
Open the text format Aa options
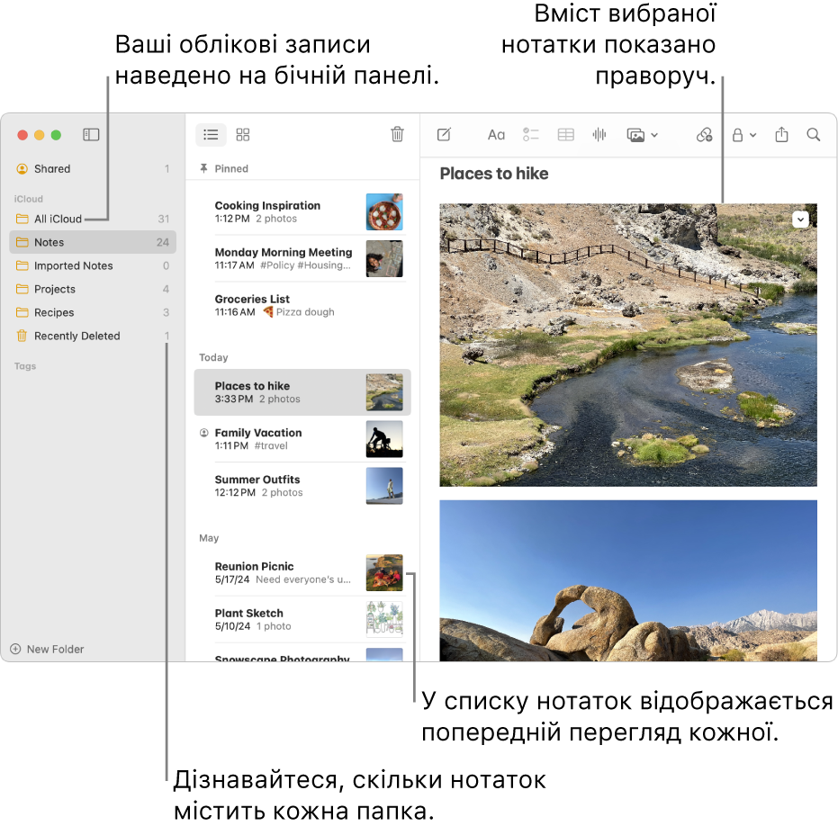(496, 135)
